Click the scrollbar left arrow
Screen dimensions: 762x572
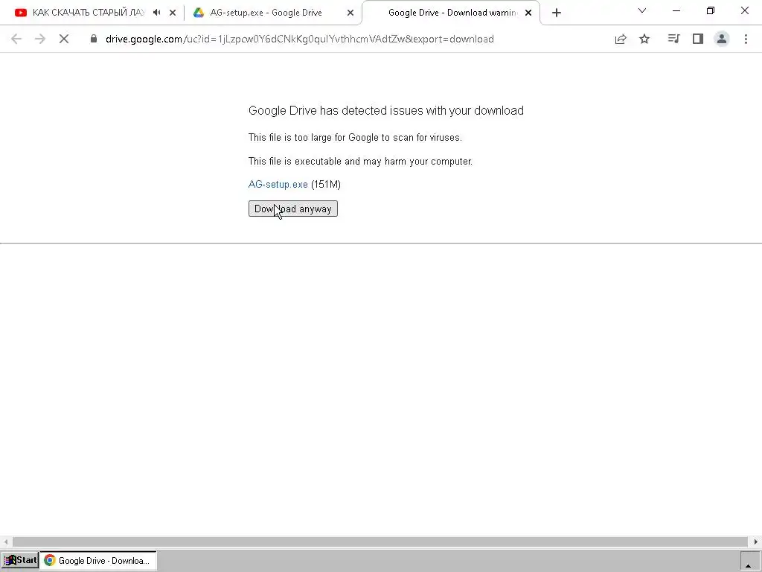coord(5,542)
